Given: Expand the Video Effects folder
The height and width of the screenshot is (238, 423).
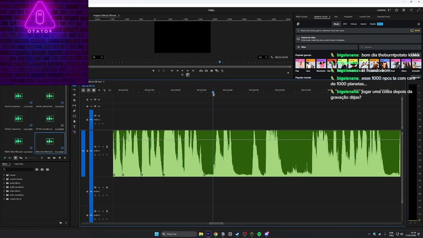Looking at the screenshot, I should [x=4, y=191].
